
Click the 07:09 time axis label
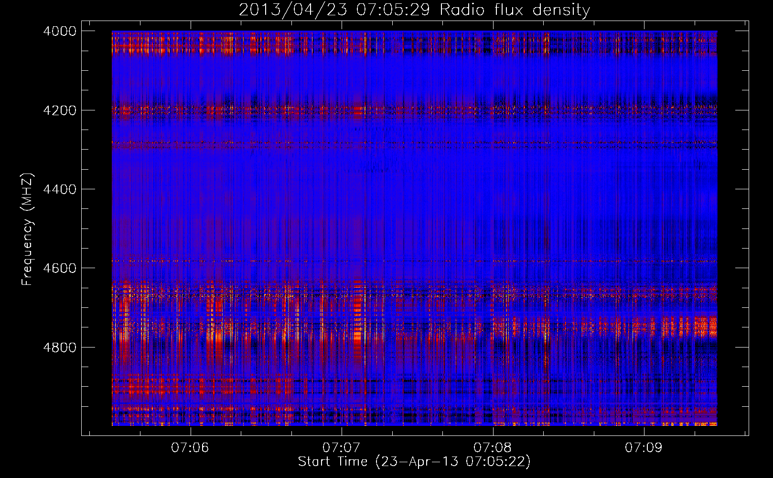point(644,448)
